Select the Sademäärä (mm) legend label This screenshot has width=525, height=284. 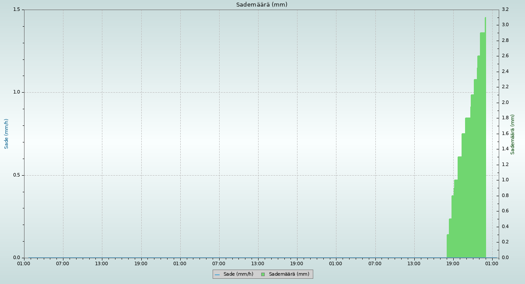point(289,274)
